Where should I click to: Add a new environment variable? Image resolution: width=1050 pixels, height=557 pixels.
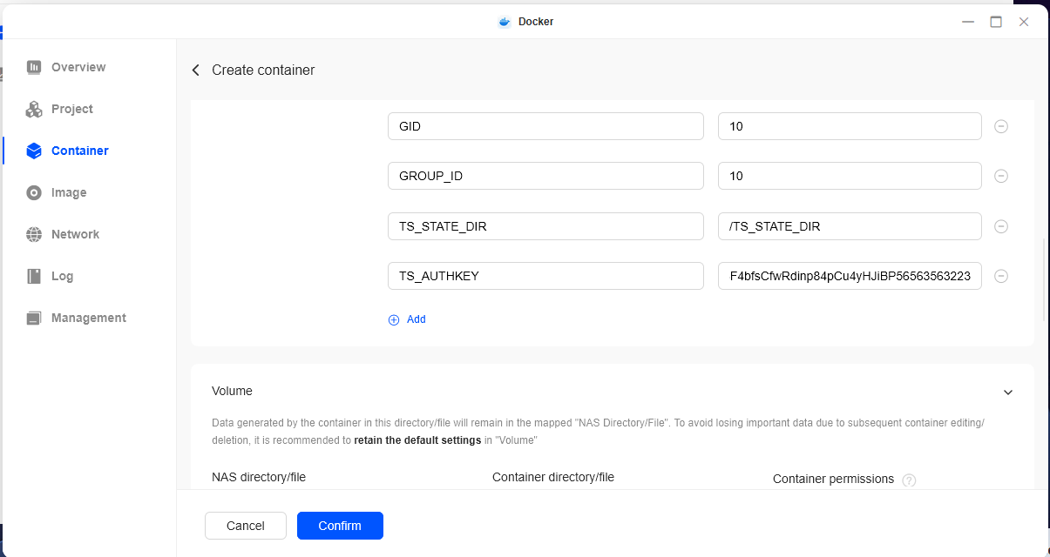pyautogui.click(x=407, y=319)
